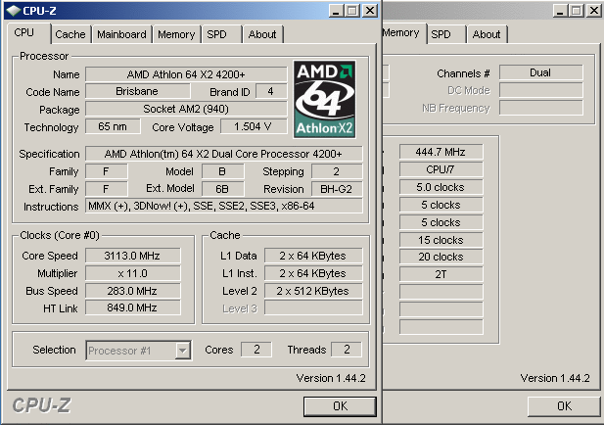Image resolution: width=604 pixels, height=425 pixels.
Task: Open the About tab in background window
Action: tap(486, 34)
